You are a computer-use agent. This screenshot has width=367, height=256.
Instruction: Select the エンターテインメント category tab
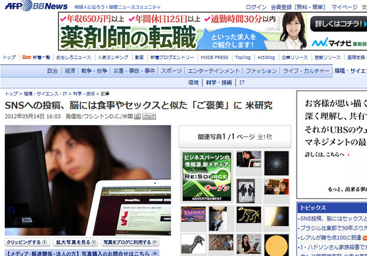[213, 71]
